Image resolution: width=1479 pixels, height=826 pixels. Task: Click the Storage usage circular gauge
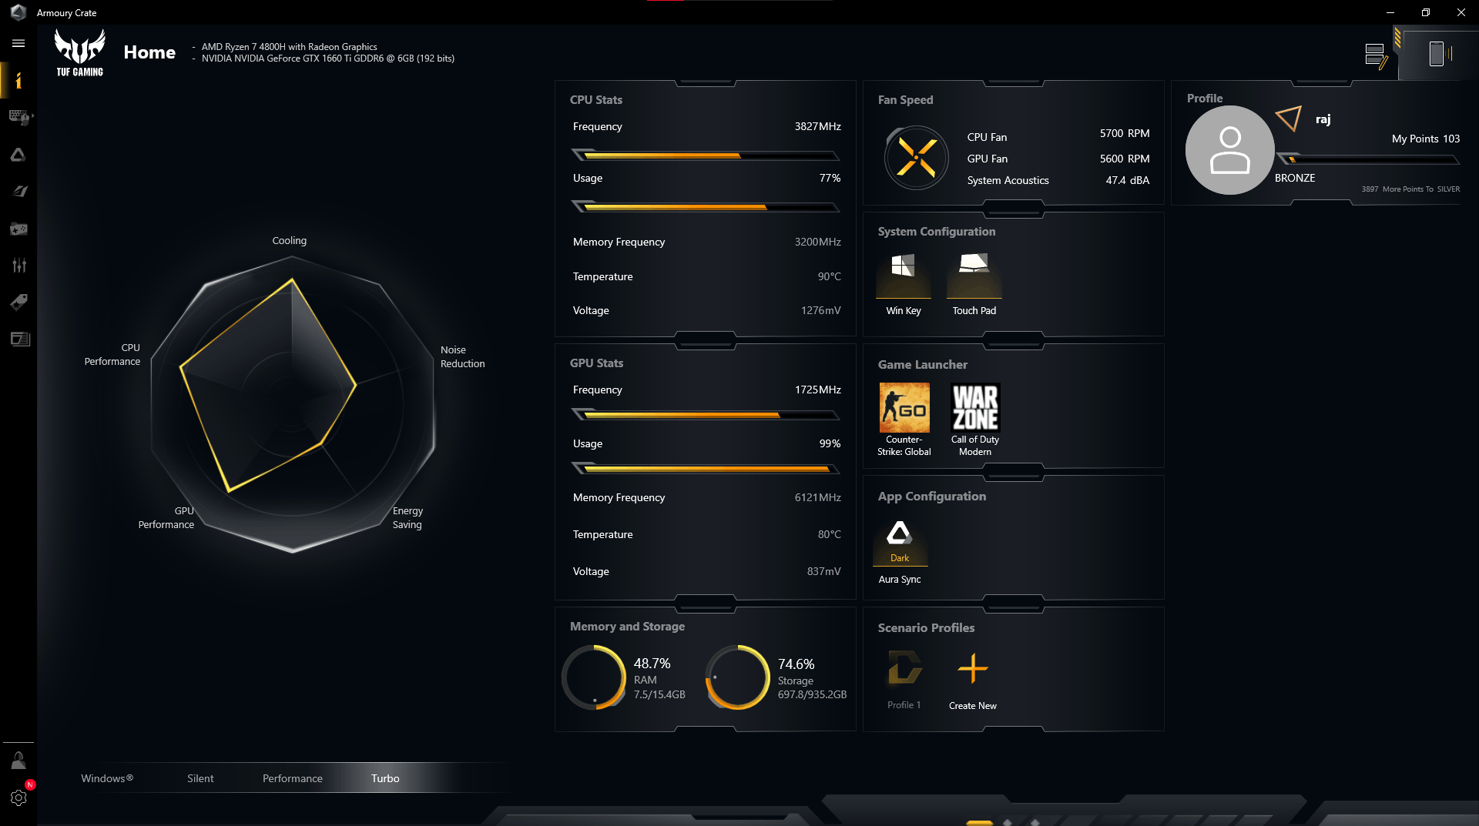738,677
